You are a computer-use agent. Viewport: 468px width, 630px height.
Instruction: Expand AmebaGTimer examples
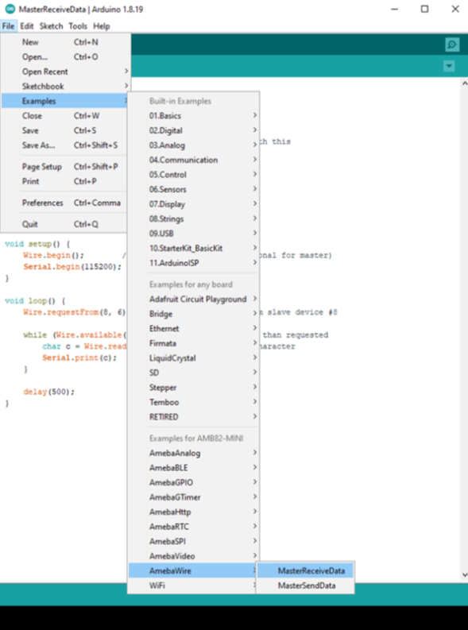tap(194, 497)
